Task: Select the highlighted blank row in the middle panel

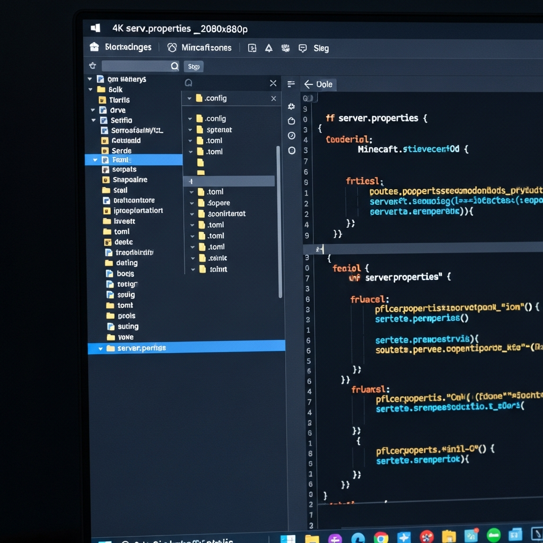Action: 229,181
